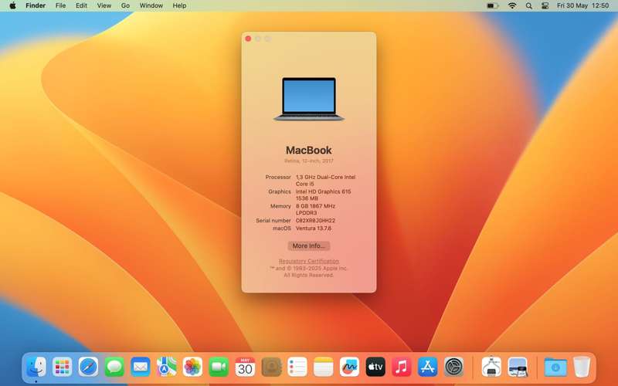
Task: Open the Go menu
Action: pos(125,5)
